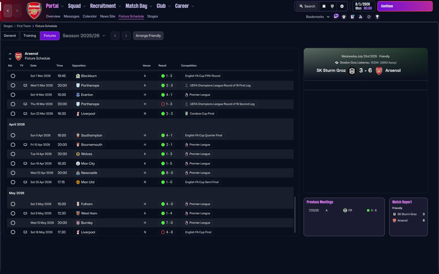This screenshot has width=439, height=274.
Task: Click the Arsenal club crest logo
Action: coord(34,11)
